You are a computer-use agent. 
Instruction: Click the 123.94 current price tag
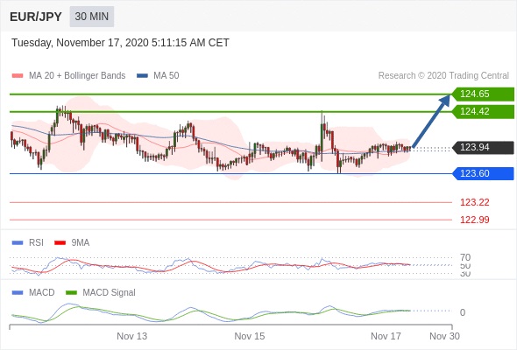point(483,148)
